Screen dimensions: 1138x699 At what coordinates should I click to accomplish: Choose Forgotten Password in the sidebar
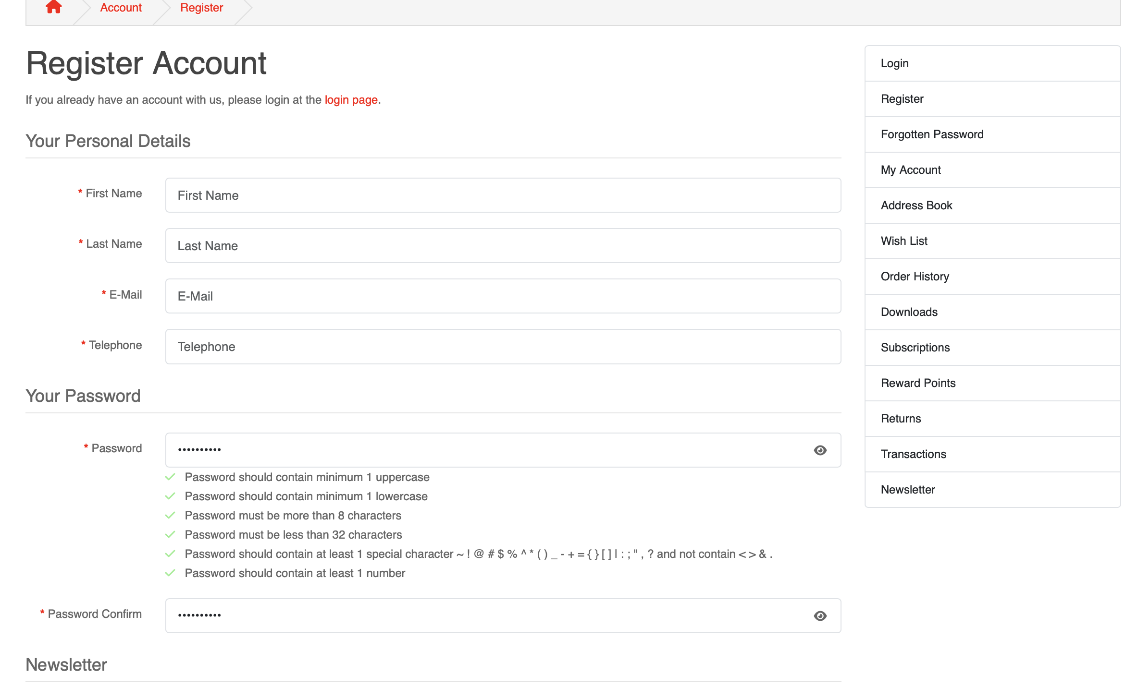pos(992,134)
